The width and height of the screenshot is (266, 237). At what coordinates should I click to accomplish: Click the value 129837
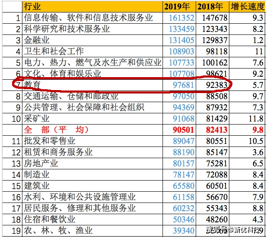(215, 41)
